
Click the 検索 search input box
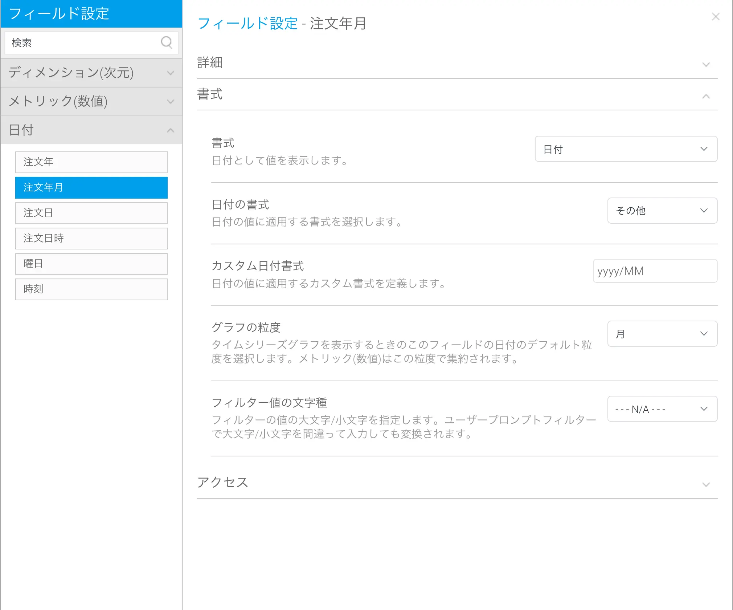tap(83, 43)
